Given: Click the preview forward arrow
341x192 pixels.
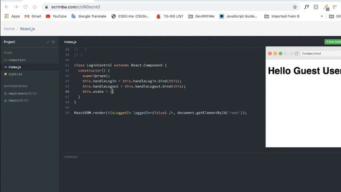Looking at the screenshot, I should pos(291,53).
